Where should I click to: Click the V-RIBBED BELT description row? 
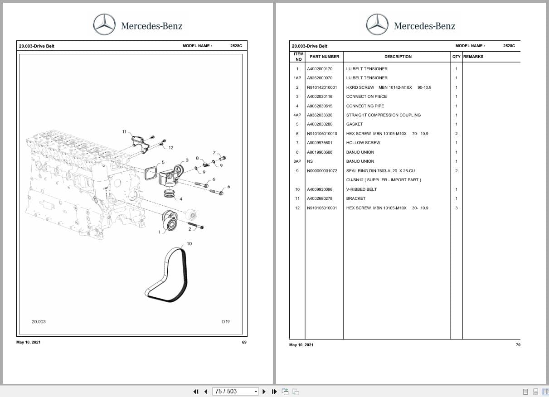click(x=362, y=189)
